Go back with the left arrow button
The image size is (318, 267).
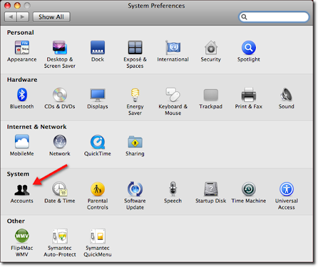[x=11, y=17]
